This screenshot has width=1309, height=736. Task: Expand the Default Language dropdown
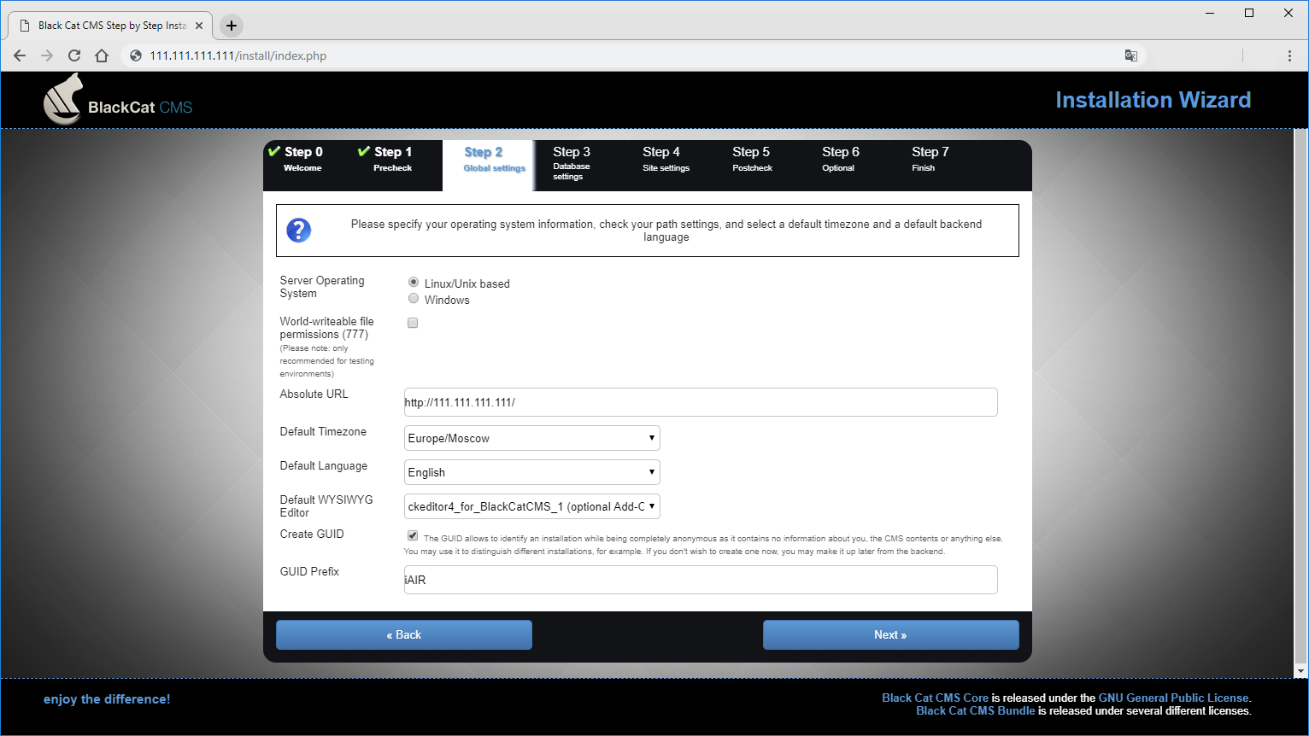click(x=531, y=472)
